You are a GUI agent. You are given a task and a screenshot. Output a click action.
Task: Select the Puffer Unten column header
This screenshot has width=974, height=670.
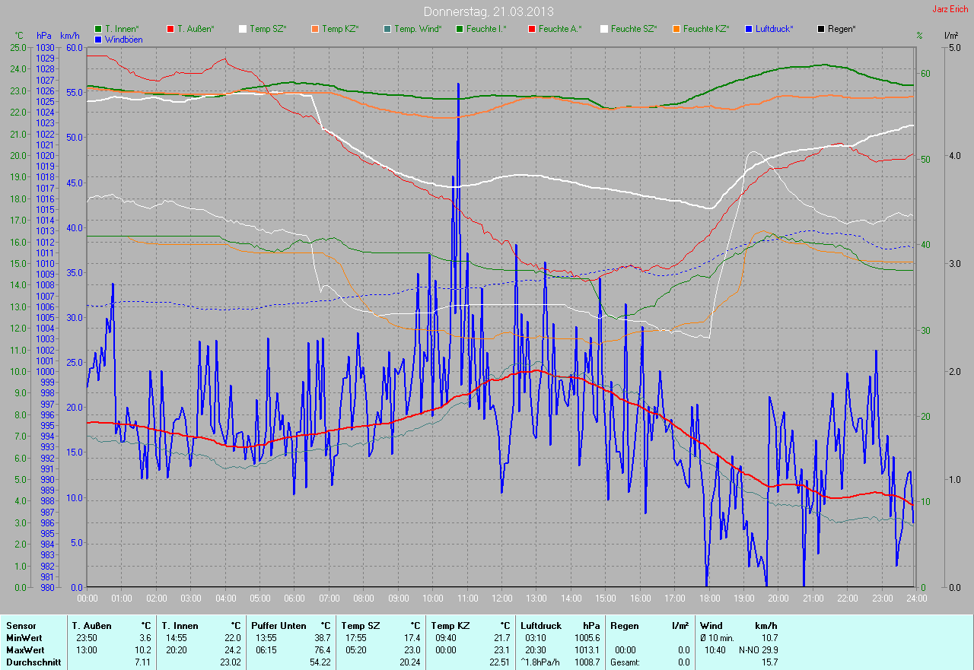[279, 626]
